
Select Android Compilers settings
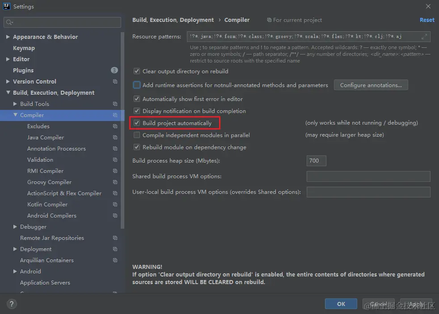[52, 216]
